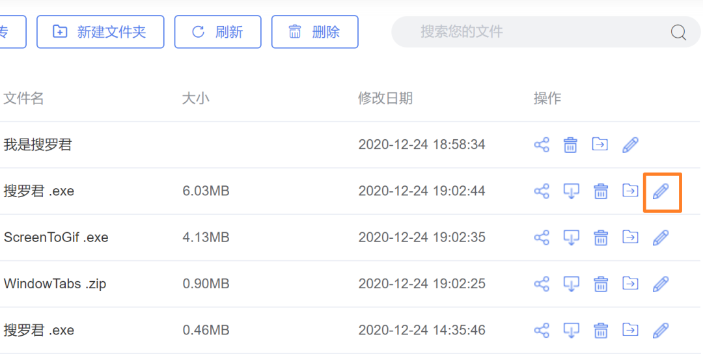Click the 6.03MB size value
Screen dimensions: 703x354
(x=206, y=191)
